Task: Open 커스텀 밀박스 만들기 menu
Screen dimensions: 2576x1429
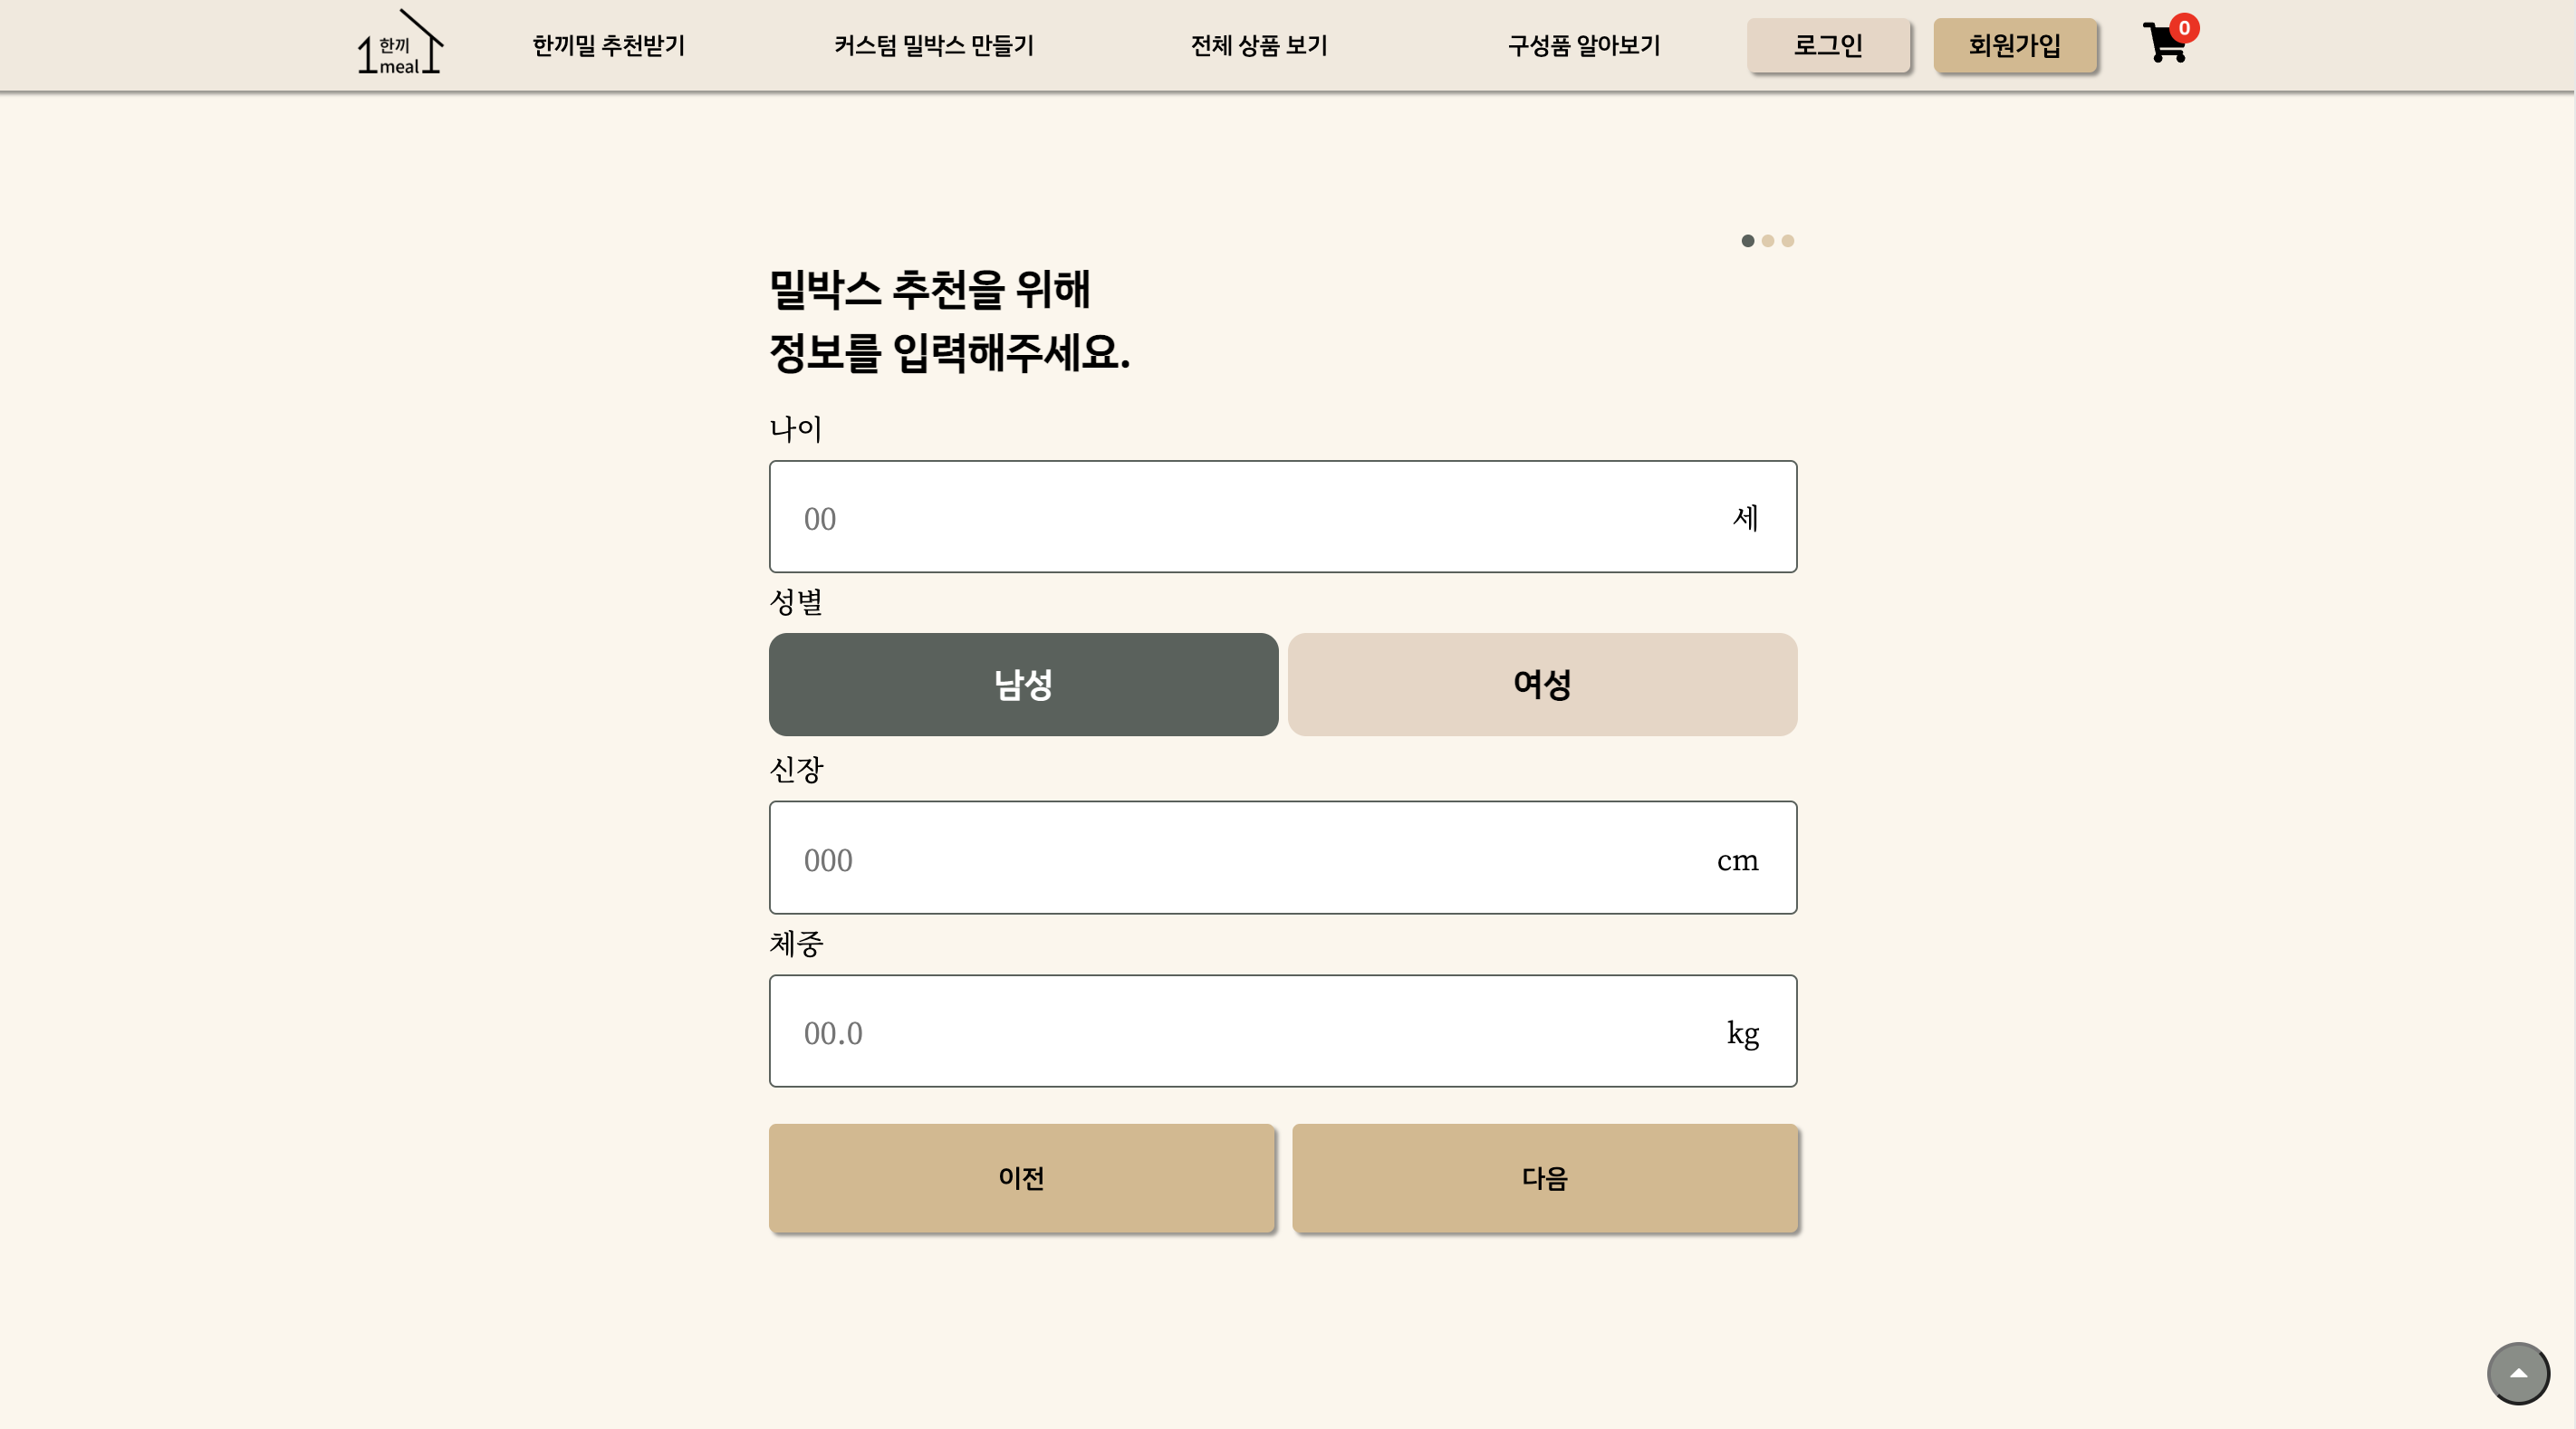Action: (x=934, y=46)
